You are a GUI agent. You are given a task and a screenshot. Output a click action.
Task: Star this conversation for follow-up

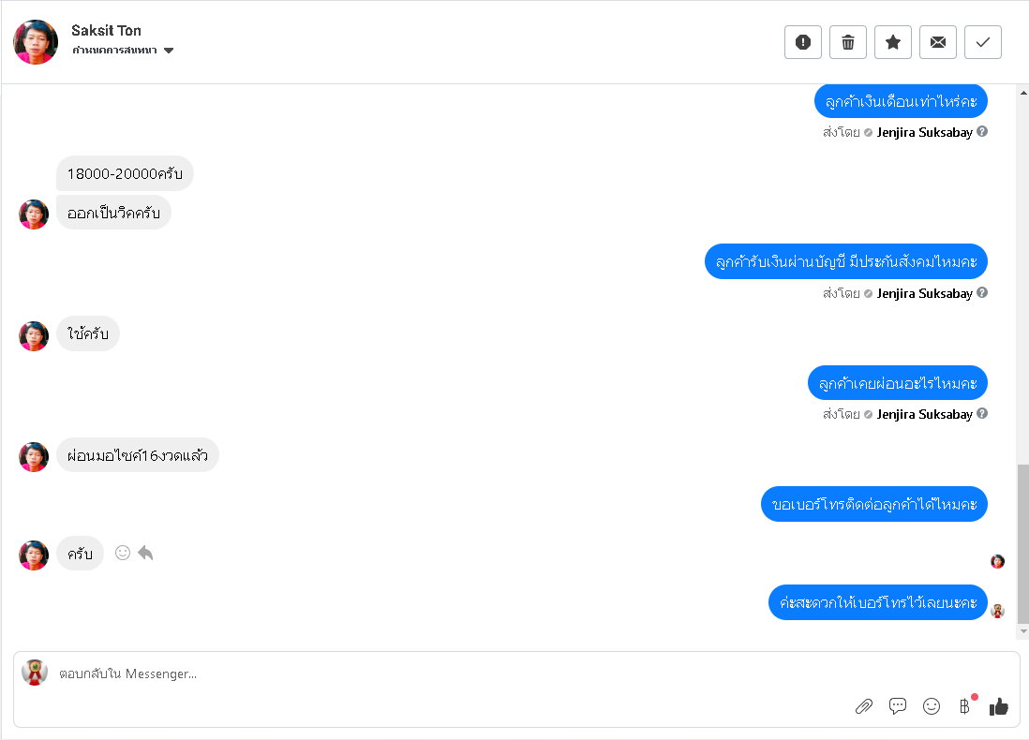pyautogui.click(x=893, y=42)
